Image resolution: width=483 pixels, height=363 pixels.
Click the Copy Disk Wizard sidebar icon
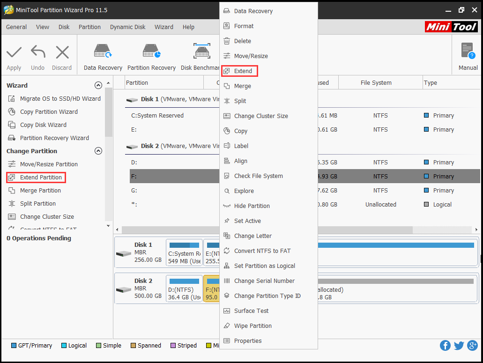tap(12, 125)
